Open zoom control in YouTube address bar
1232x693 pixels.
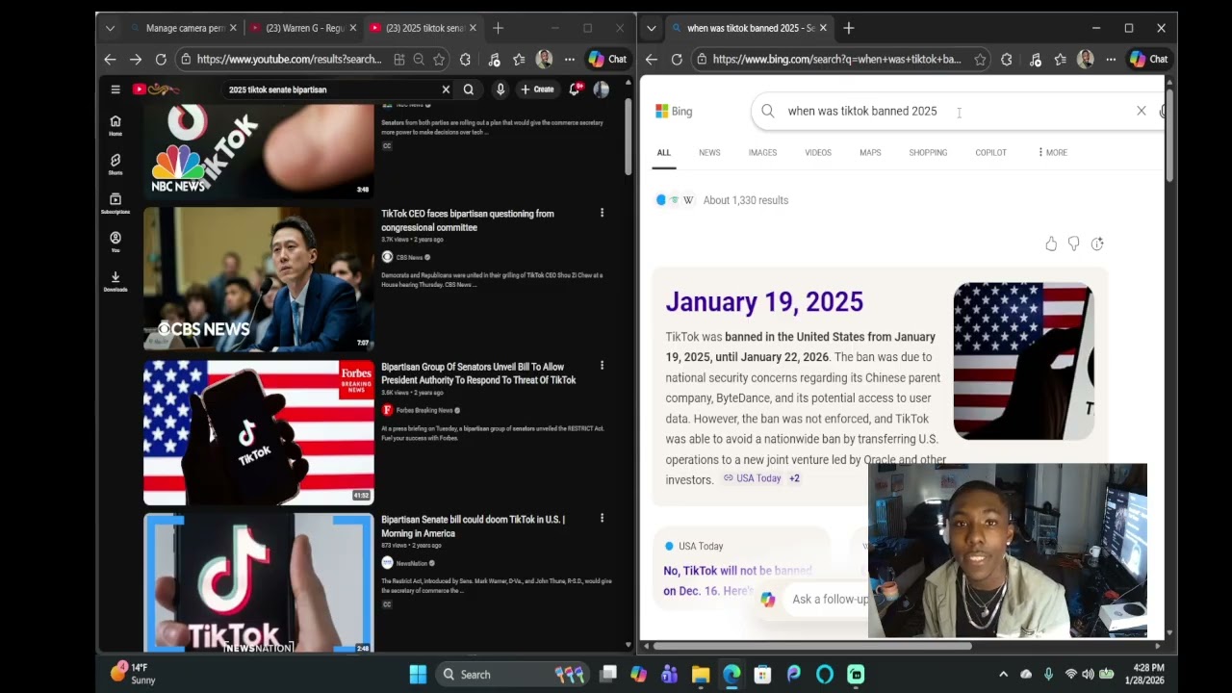pos(419,60)
